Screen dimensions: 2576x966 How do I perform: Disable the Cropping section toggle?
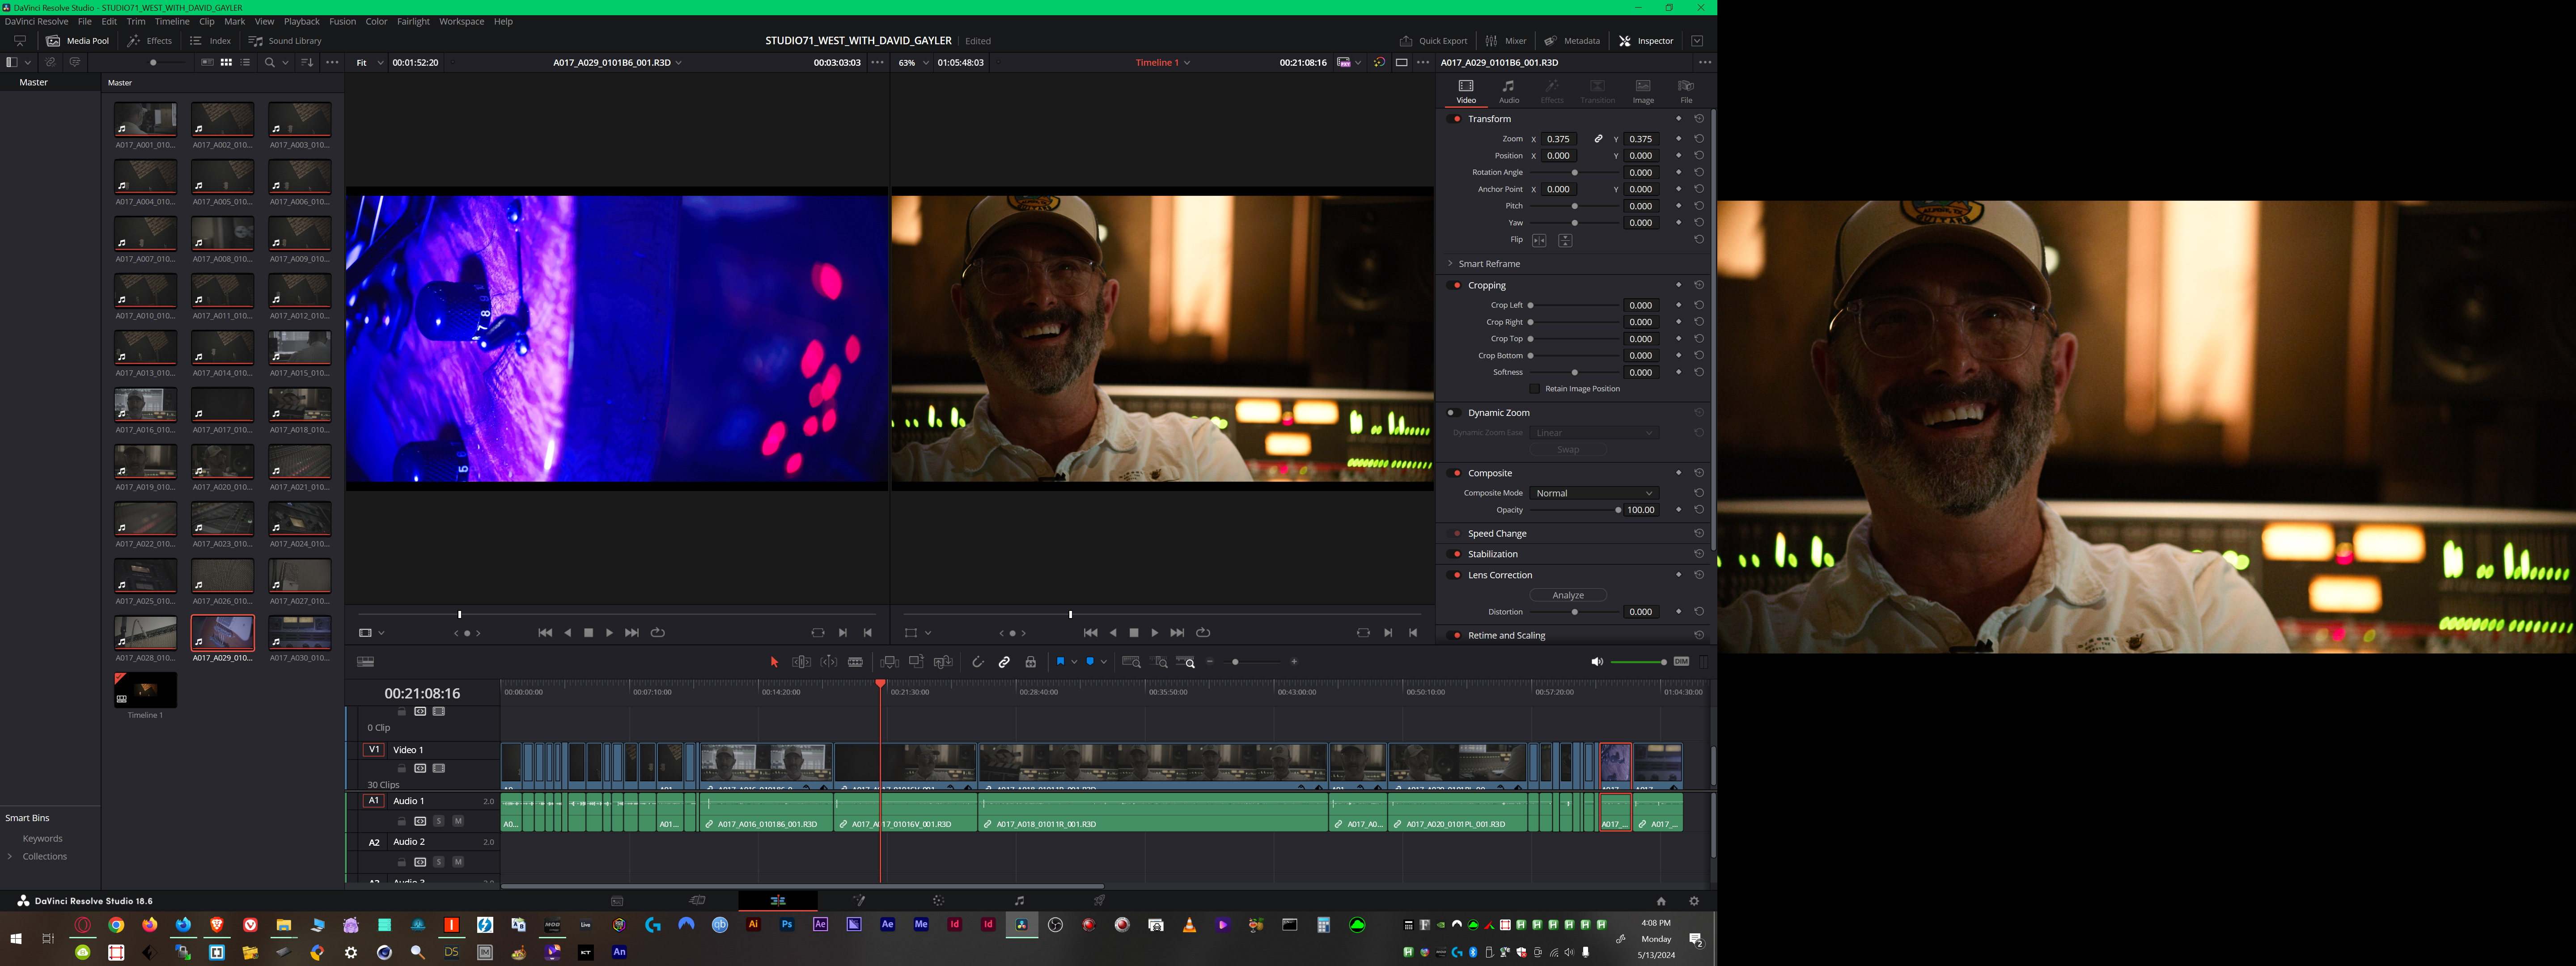click(x=1455, y=285)
